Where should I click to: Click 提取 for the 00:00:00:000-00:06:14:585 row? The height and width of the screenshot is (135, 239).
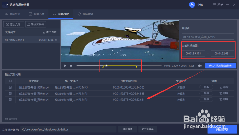point(206,87)
